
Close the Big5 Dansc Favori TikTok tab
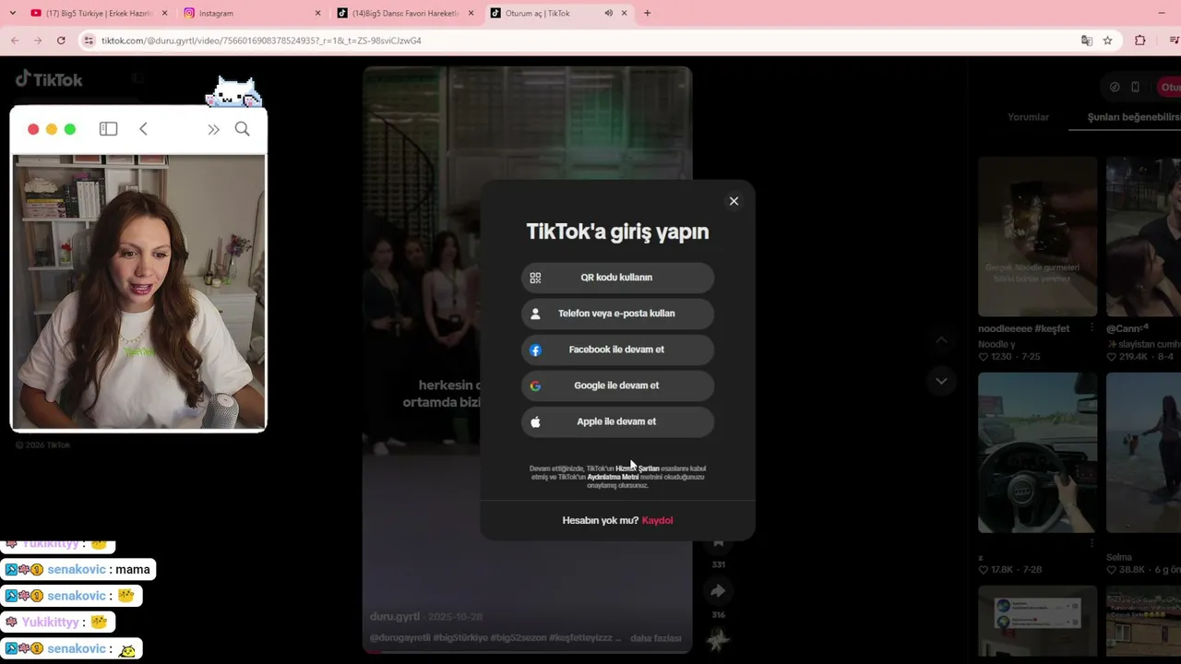(471, 13)
